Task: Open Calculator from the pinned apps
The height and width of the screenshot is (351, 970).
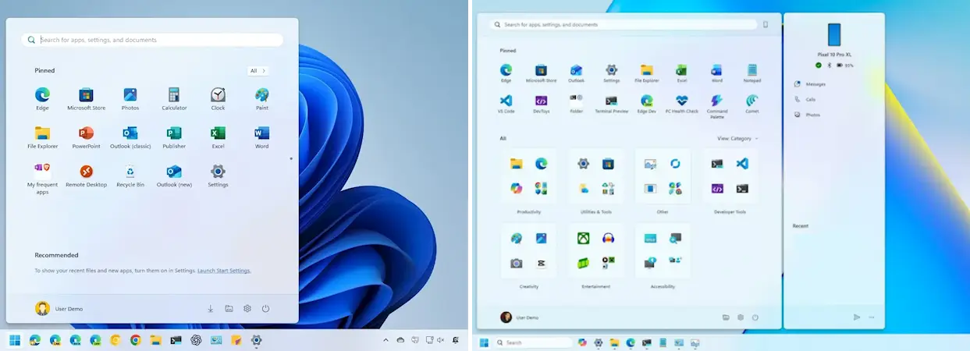Action: point(174,95)
